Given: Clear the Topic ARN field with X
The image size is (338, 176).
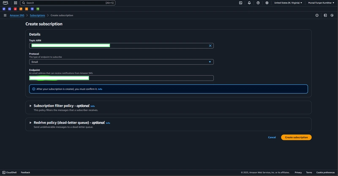Looking at the screenshot, I should pos(210,45).
